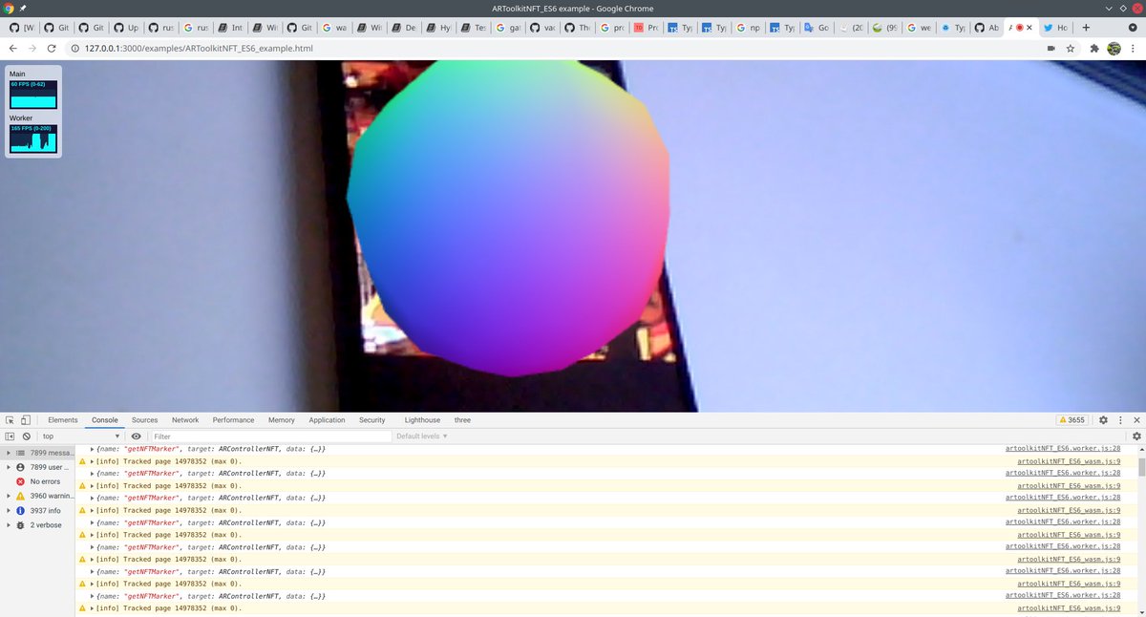
Task: Switch to the Network tab
Action: 185,419
